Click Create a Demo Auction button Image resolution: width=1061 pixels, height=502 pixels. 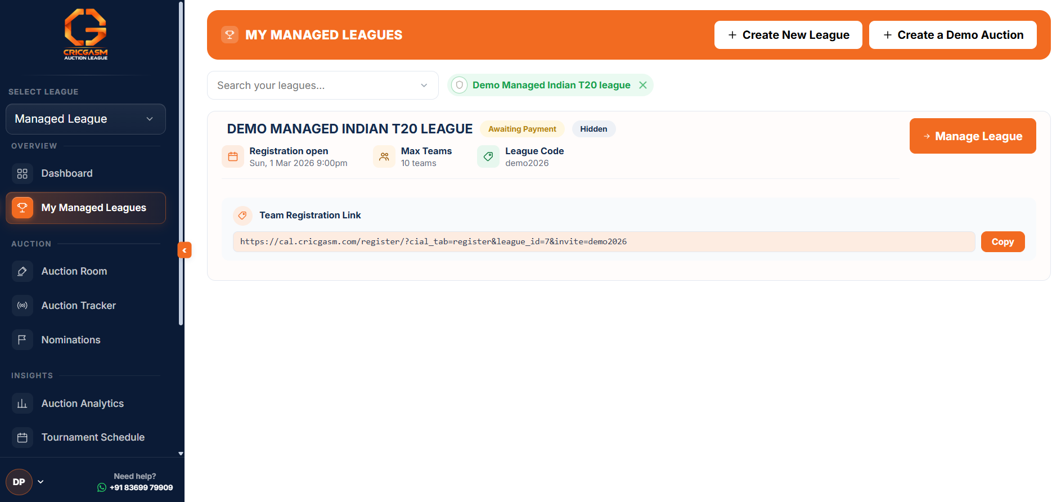[x=953, y=35]
